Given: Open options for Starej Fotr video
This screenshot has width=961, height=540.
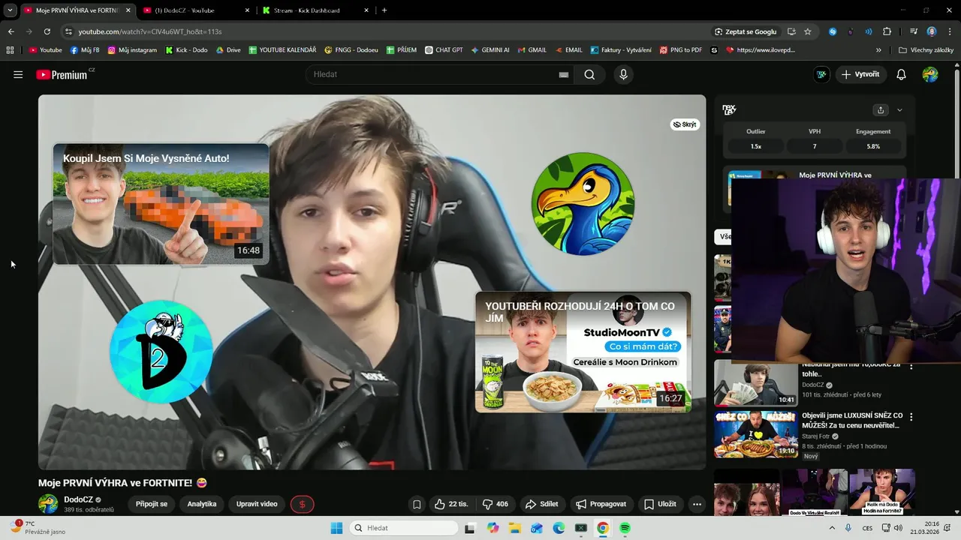Looking at the screenshot, I should pyautogui.click(x=911, y=417).
